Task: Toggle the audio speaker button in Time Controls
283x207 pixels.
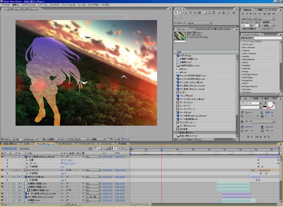Action: (x=264, y=14)
